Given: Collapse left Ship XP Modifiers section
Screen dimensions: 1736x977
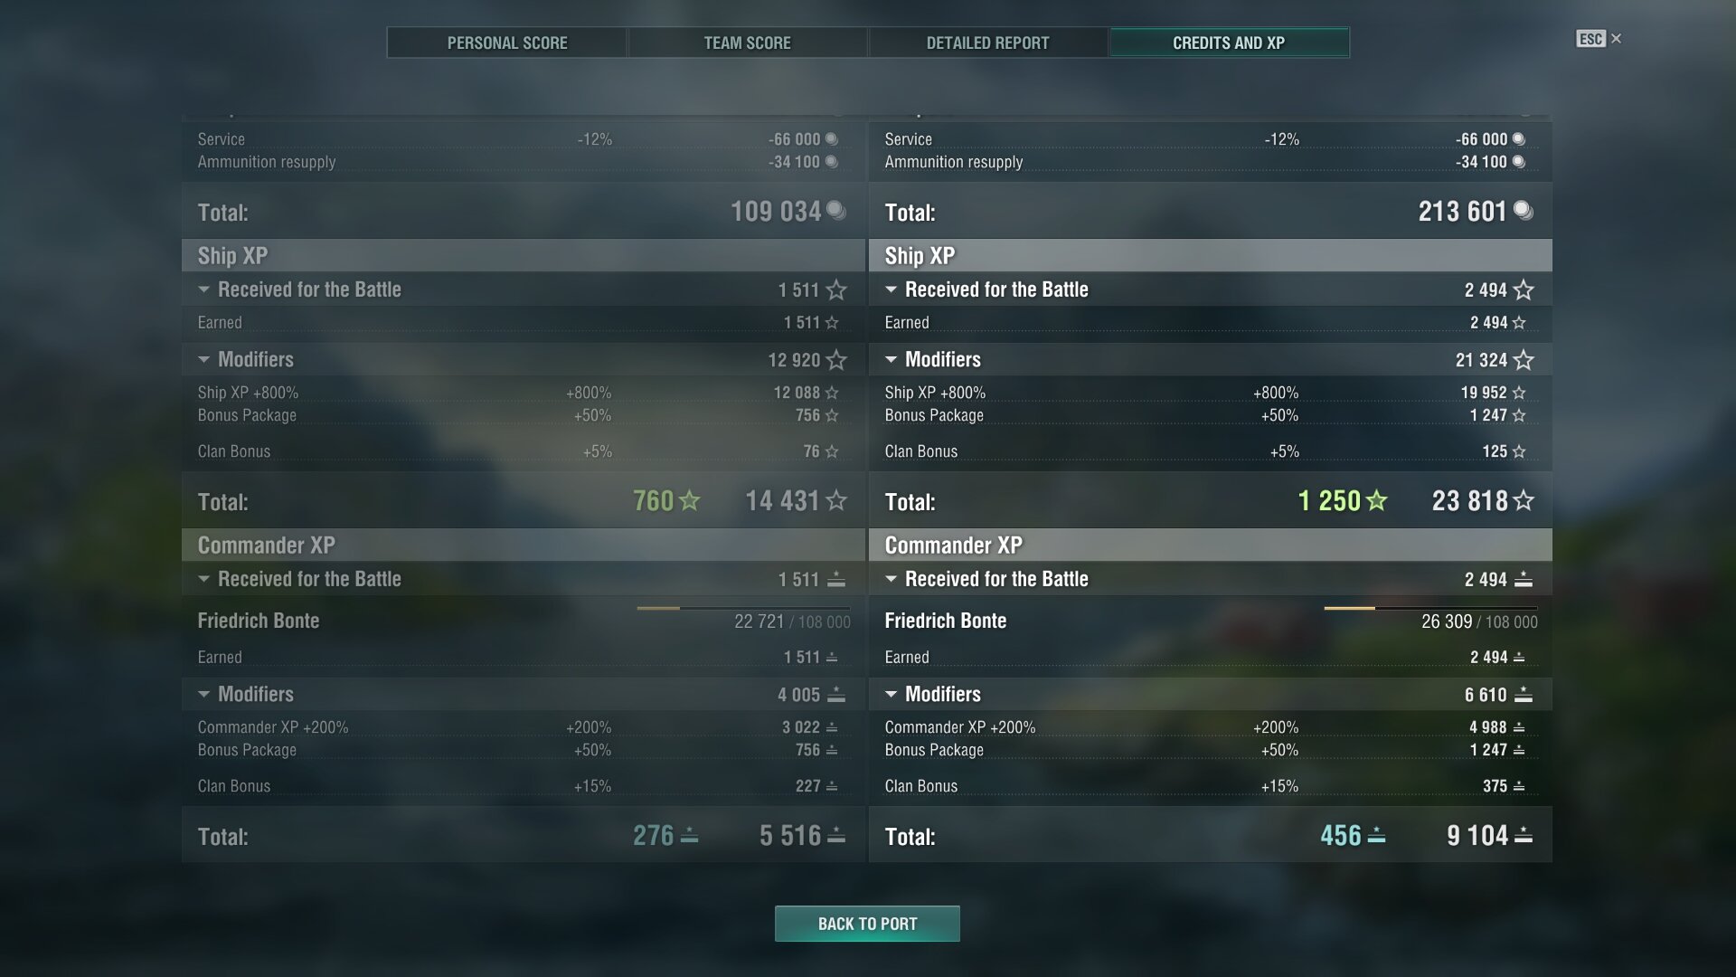Looking at the screenshot, I should (203, 359).
